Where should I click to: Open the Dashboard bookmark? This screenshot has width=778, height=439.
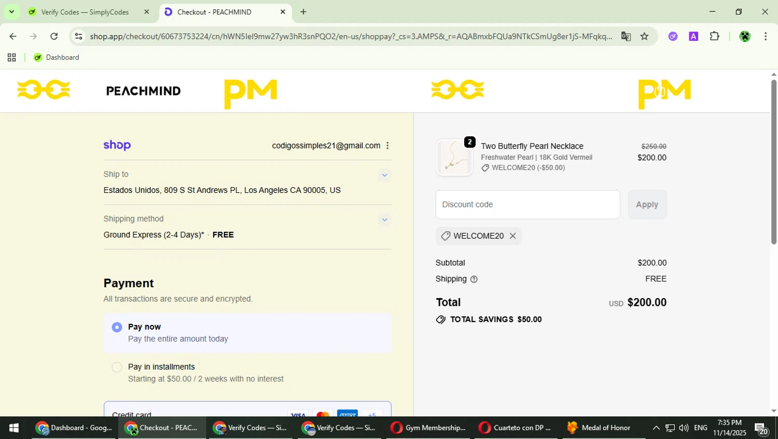(x=57, y=58)
